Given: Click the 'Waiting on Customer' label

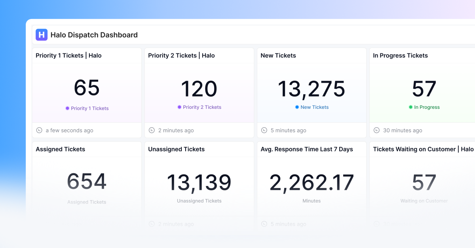Looking at the screenshot, I should point(424,201).
